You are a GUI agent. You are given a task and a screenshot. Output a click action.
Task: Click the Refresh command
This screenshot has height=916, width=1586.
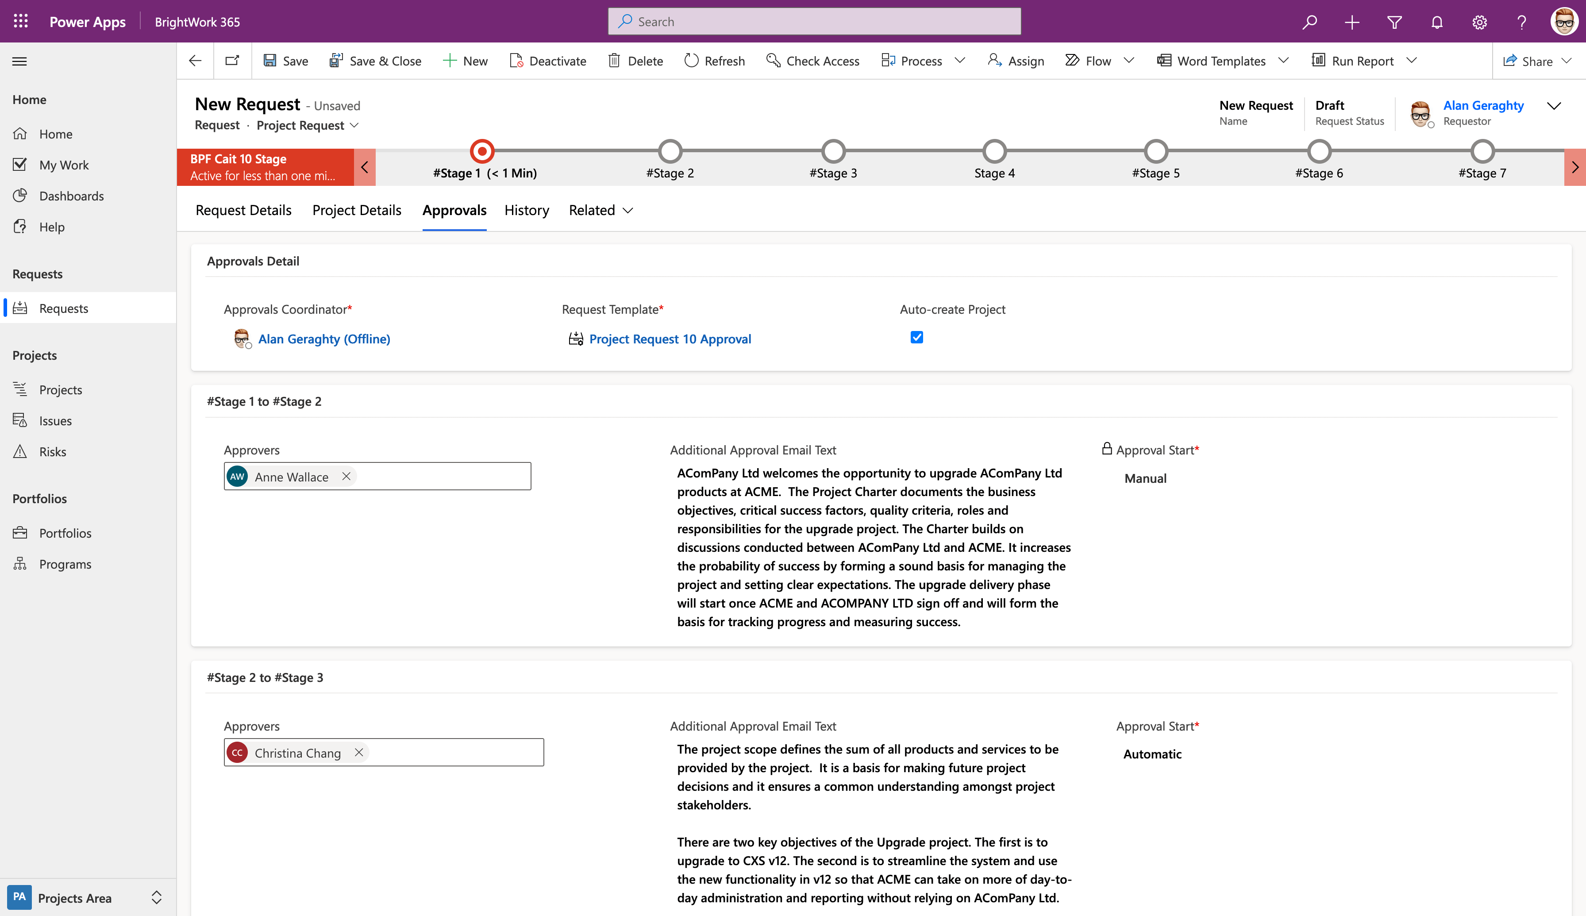(714, 60)
